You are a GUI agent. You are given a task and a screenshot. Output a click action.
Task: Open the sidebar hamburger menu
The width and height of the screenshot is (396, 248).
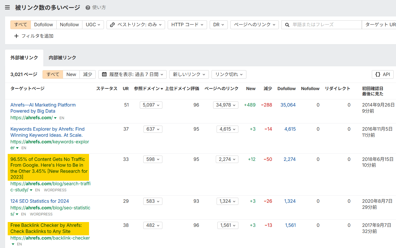click(7, 7)
